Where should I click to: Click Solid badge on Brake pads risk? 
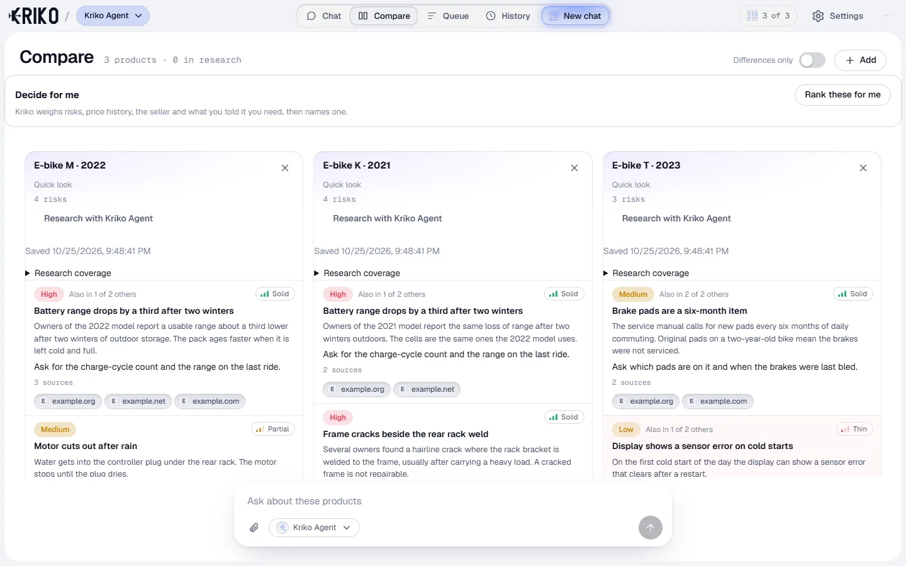pos(853,294)
